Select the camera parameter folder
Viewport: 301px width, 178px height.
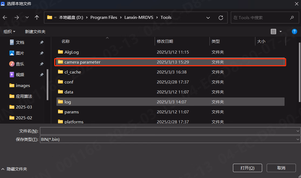pos(170,62)
